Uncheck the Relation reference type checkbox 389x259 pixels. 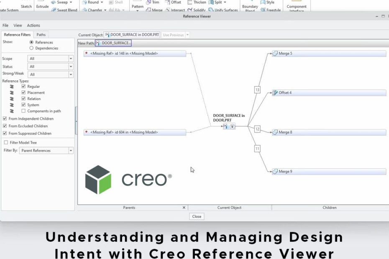point(23,99)
